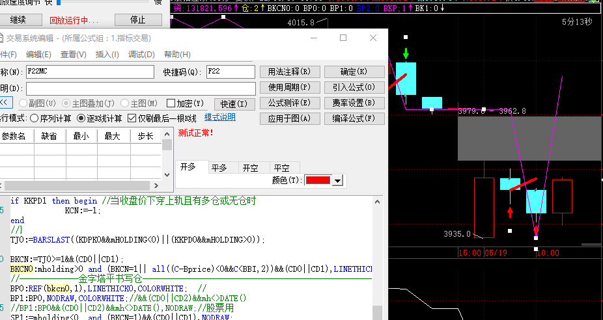Viewport: 603px width, 320px height.
Task: Click the 步长 column header
Action: [x=145, y=137]
